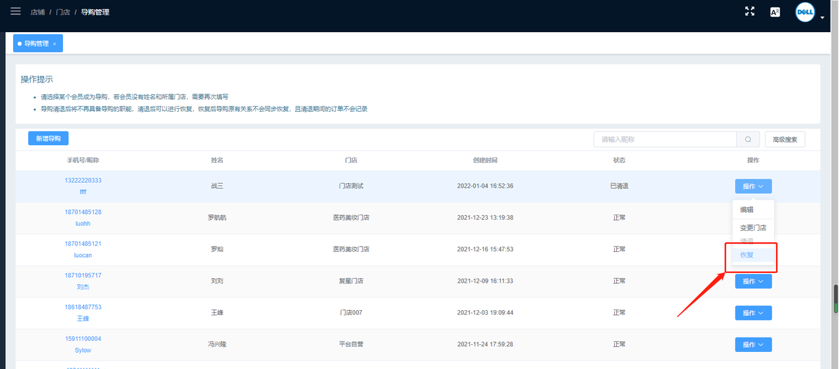Open 高级搜索 advanced search

point(785,139)
